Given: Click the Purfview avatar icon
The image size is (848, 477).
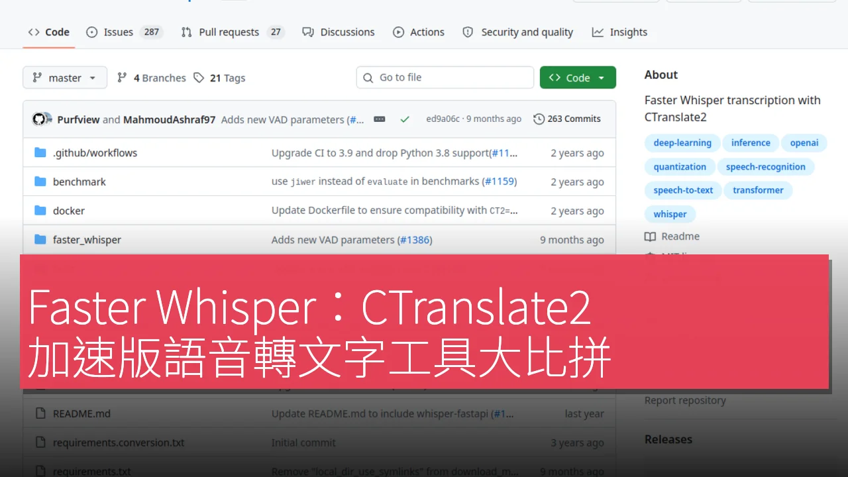Looking at the screenshot, I should tap(38, 119).
